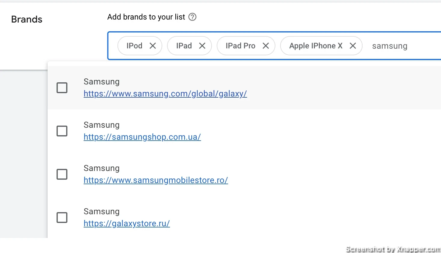
Task: Remove the IPad Pro brand chip
Action: pyautogui.click(x=266, y=46)
